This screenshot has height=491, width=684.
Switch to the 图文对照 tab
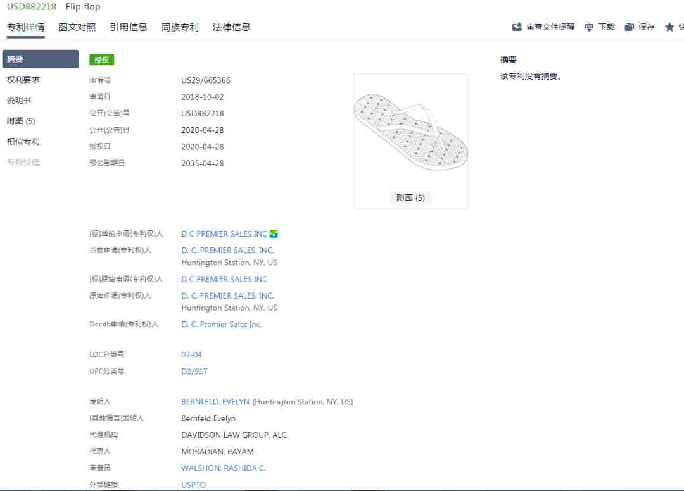77,27
